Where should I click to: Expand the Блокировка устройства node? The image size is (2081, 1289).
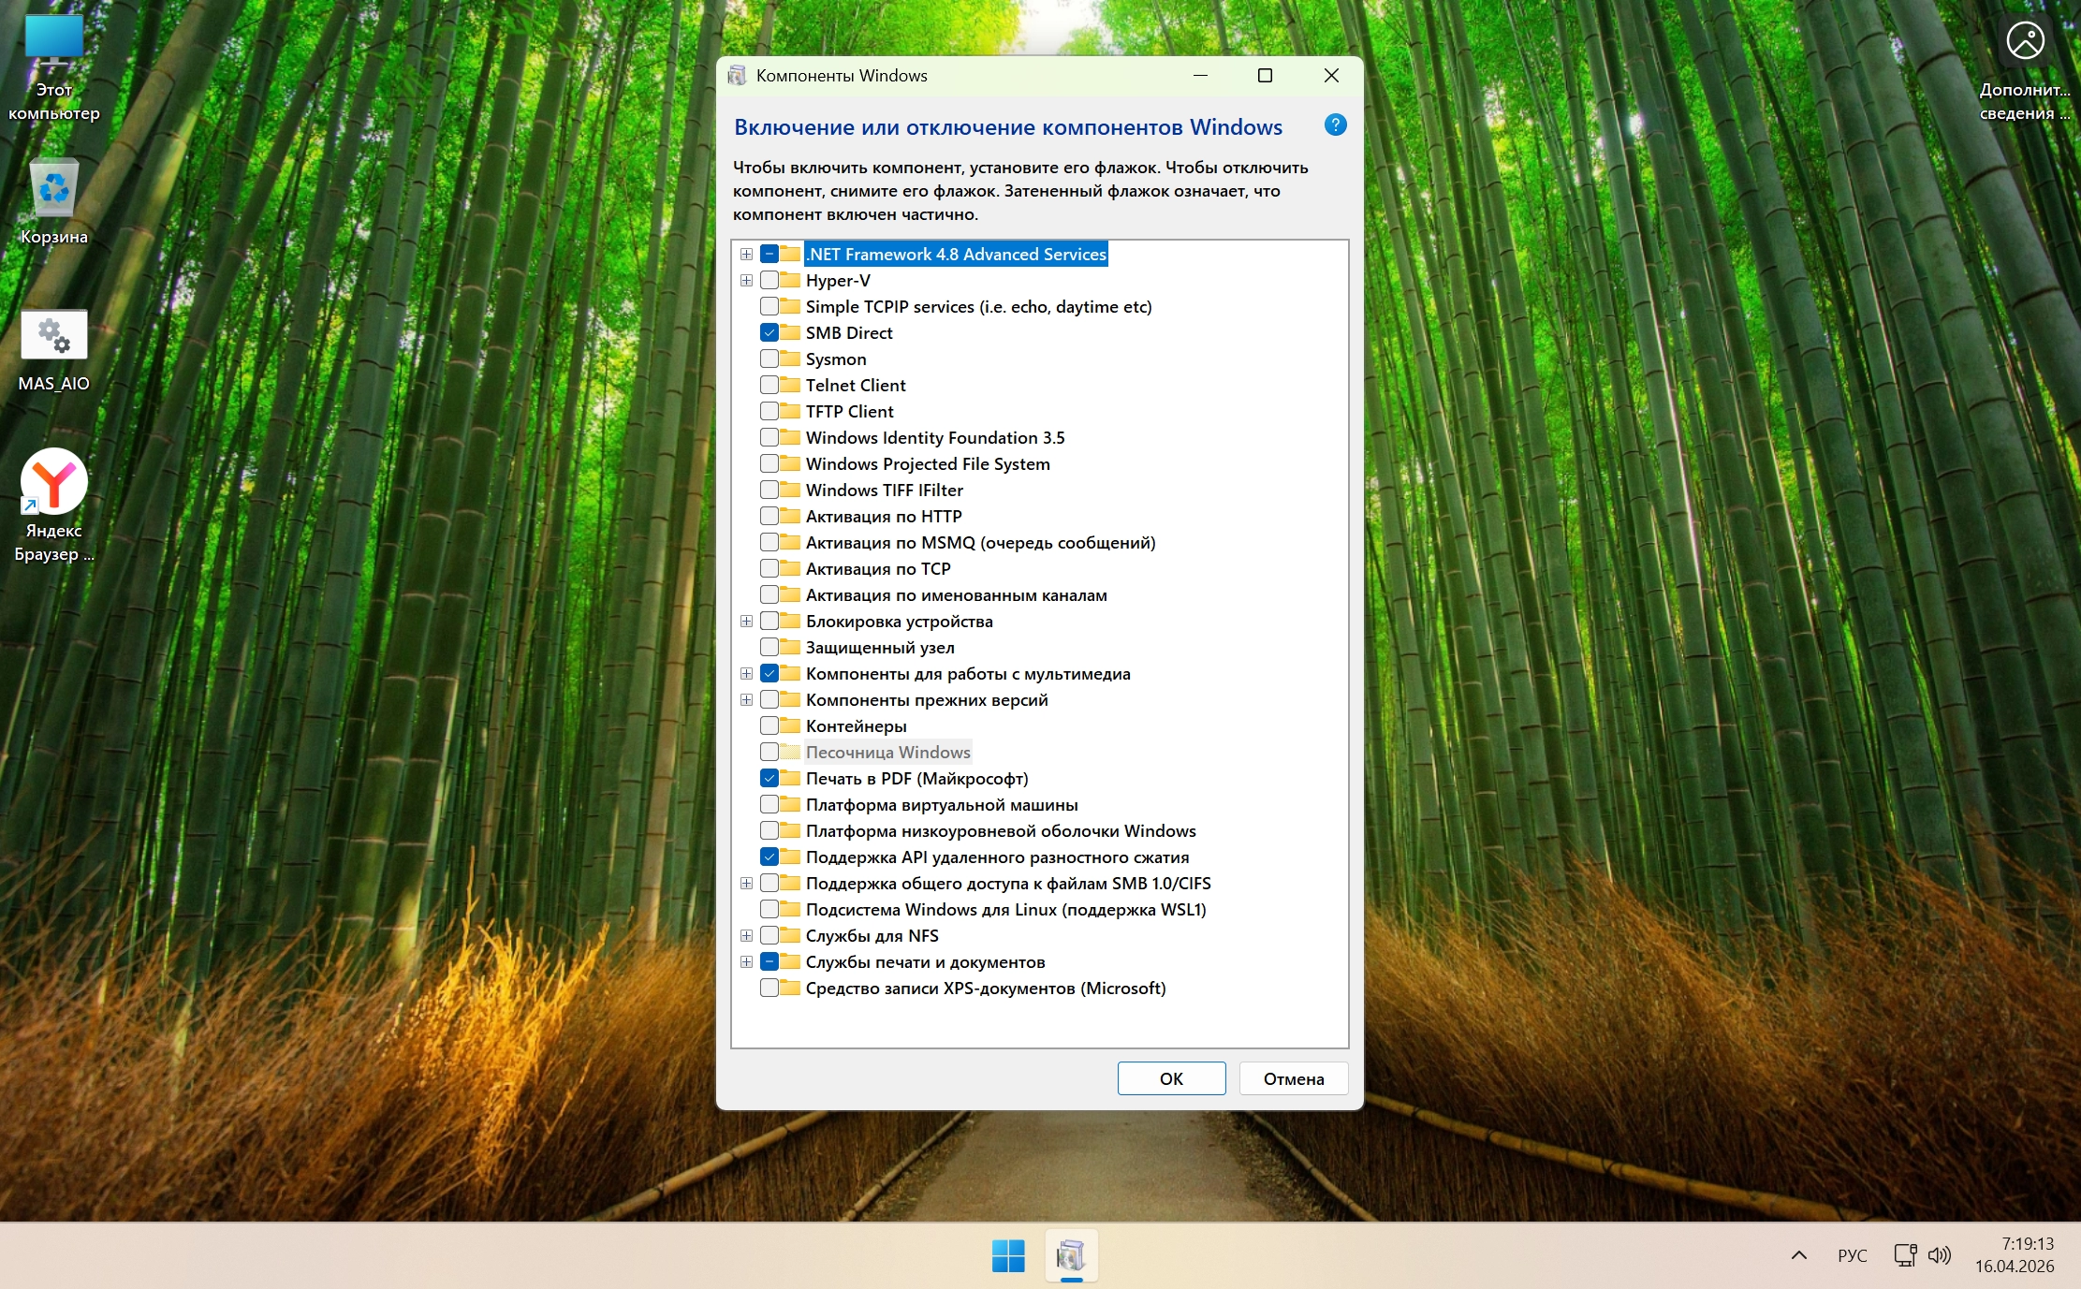coord(746,621)
